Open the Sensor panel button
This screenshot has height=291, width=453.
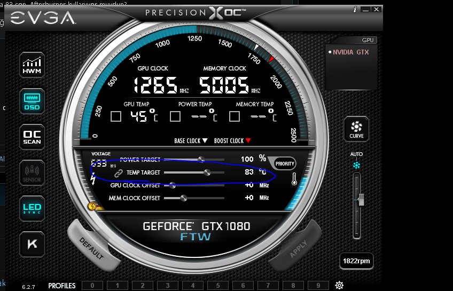(x=32, y=173)
